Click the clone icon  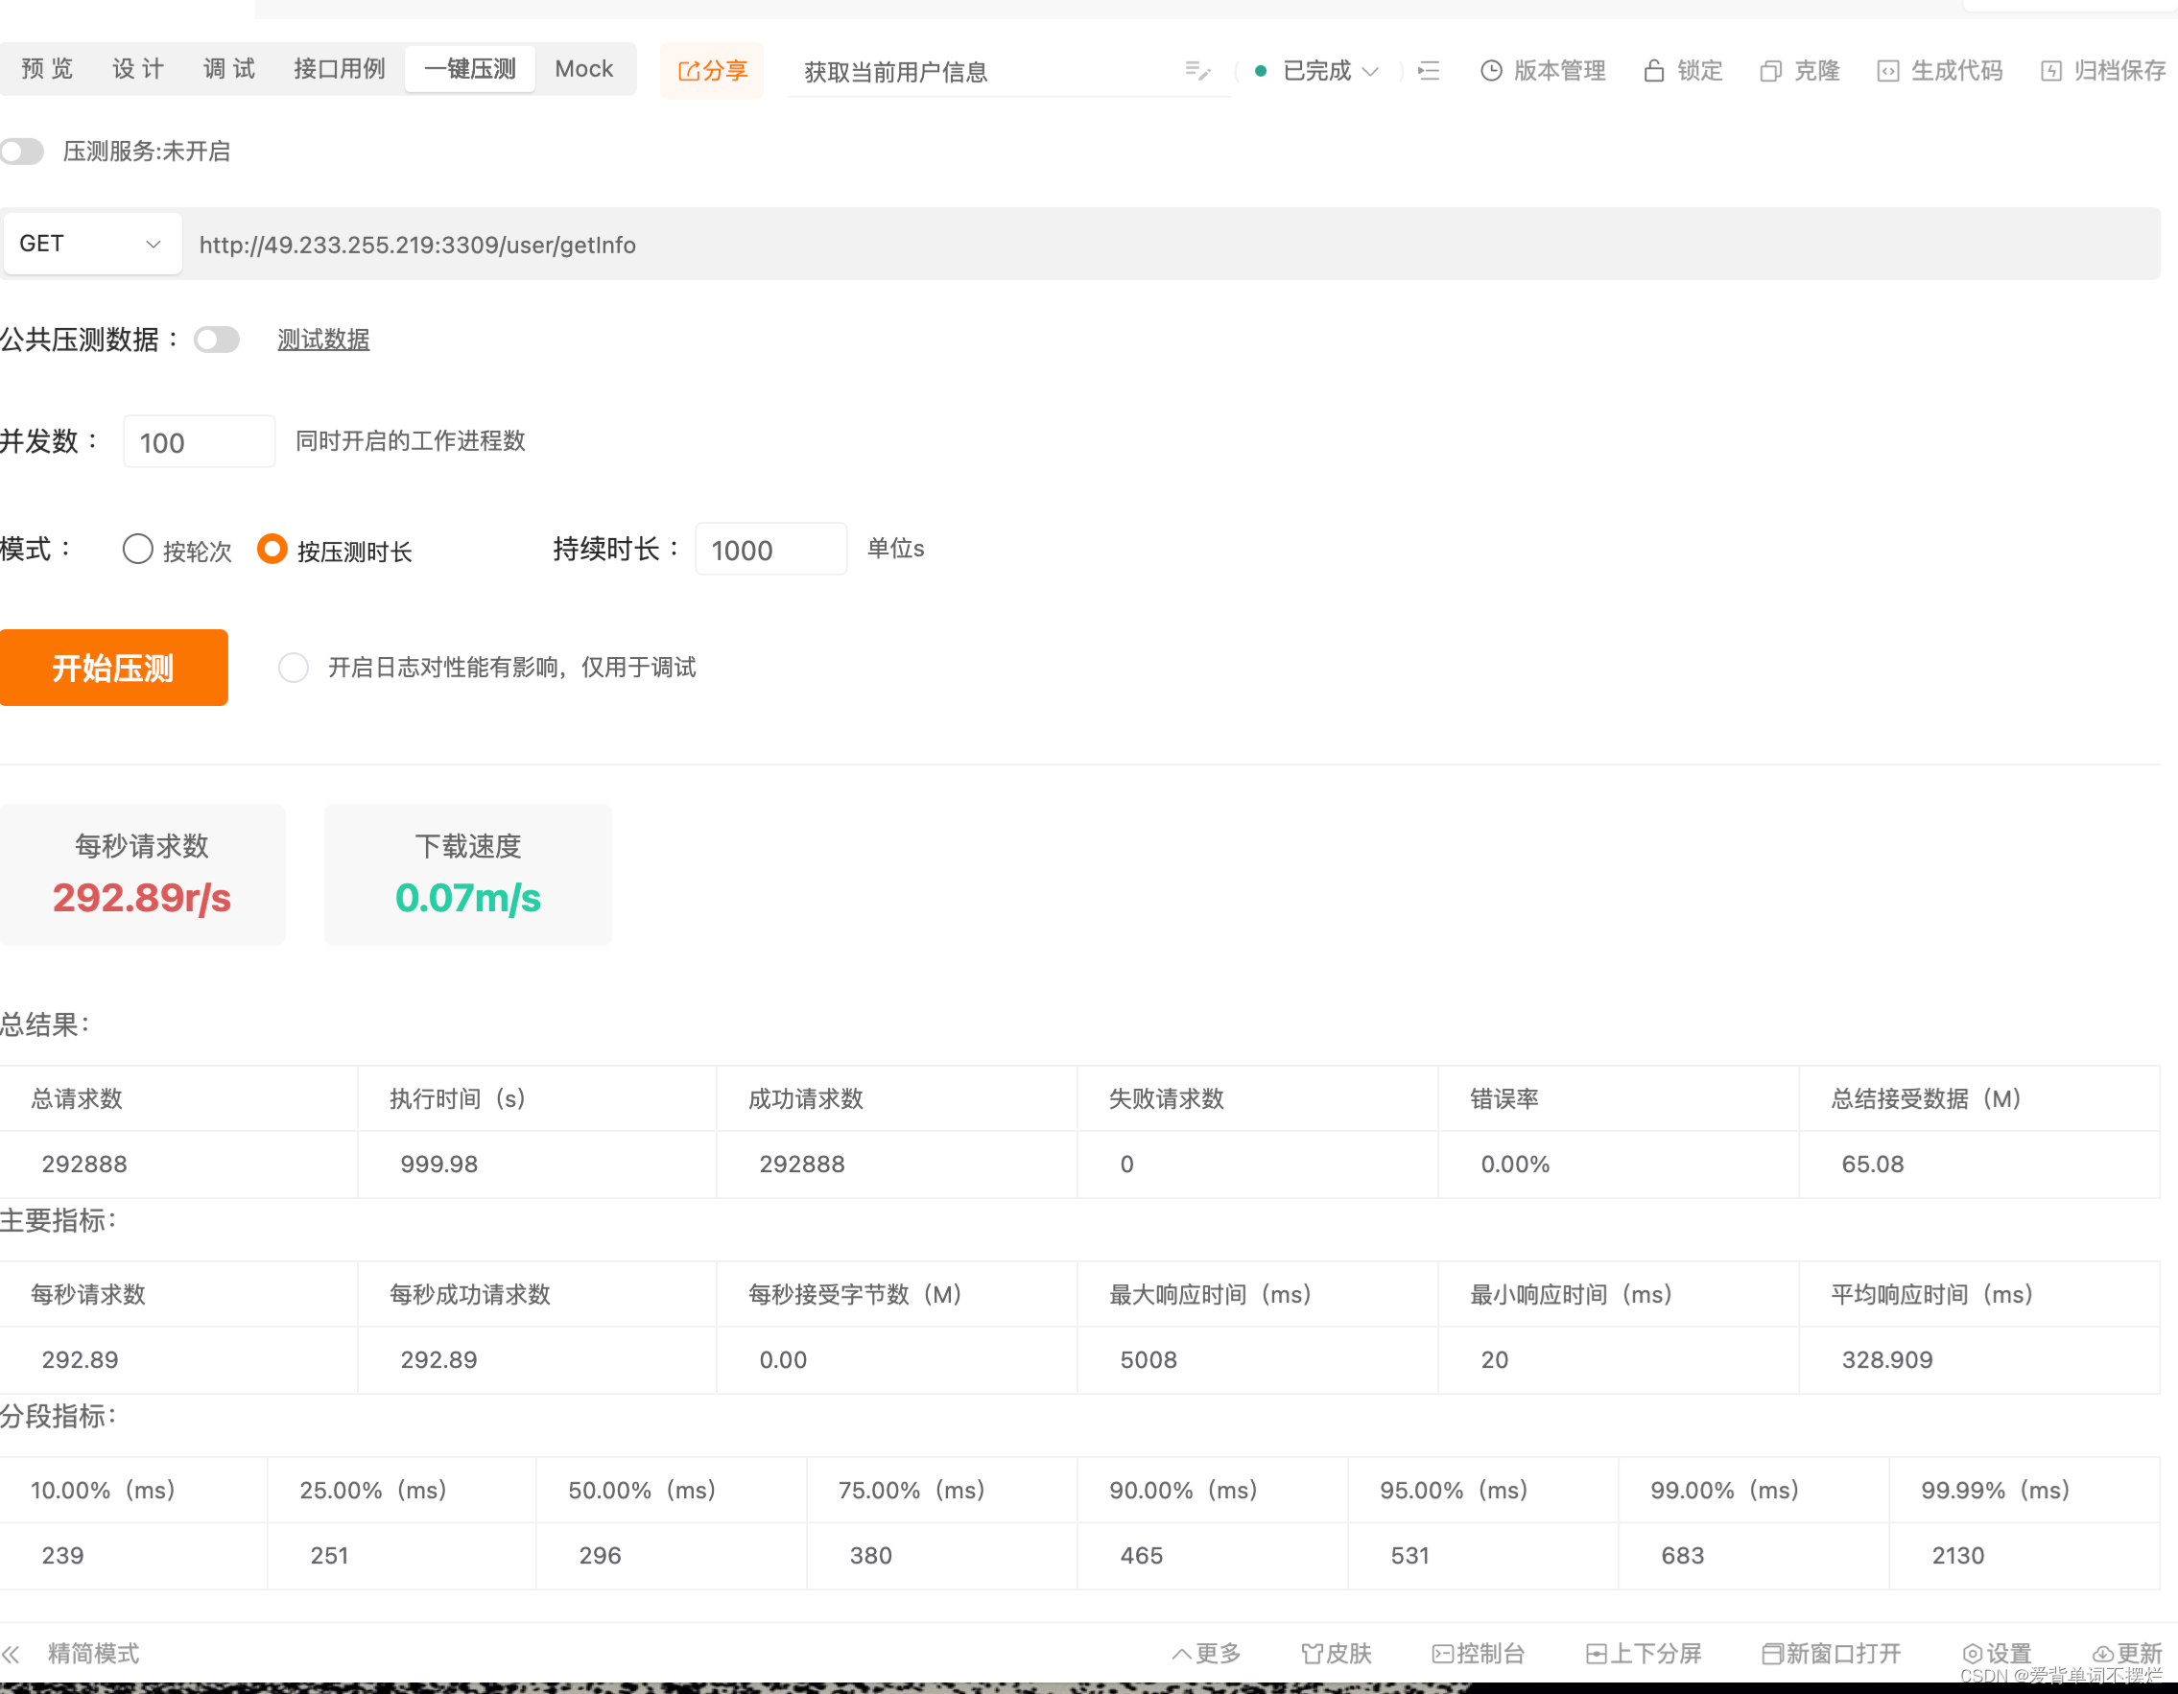pyautogui.click(x=1770, y=71)
